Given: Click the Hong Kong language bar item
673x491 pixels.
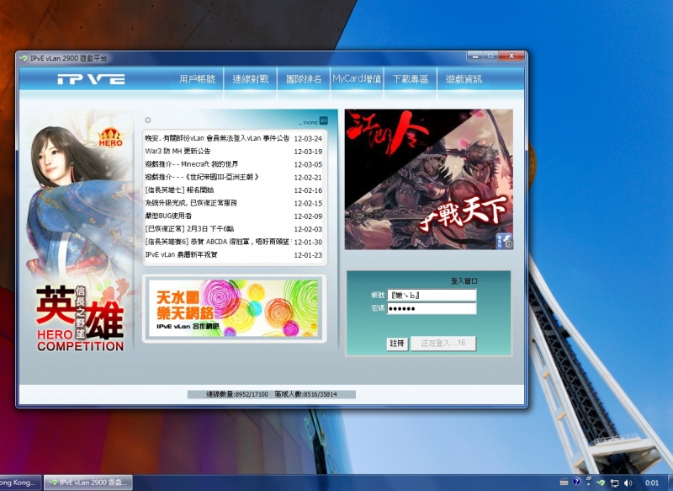Looking at the screenshot, I should tap(19, 483).
